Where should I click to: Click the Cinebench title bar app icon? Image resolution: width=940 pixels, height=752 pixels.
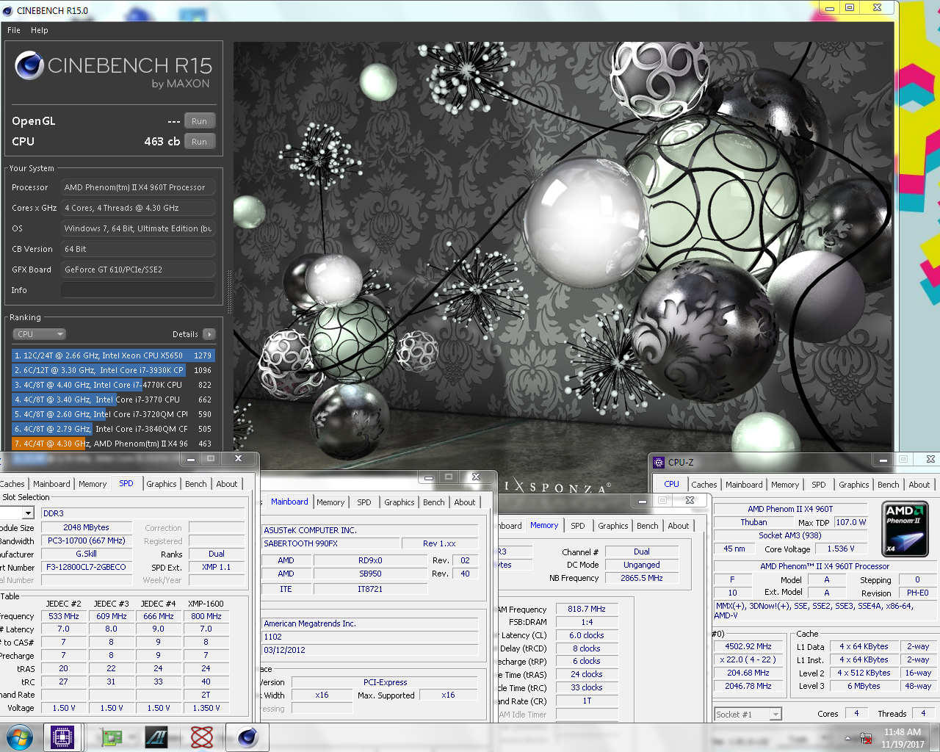(x=8, y=10)
